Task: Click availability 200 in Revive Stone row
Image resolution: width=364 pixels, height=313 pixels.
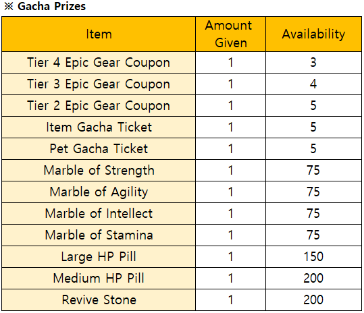Action: coord(313,300)
